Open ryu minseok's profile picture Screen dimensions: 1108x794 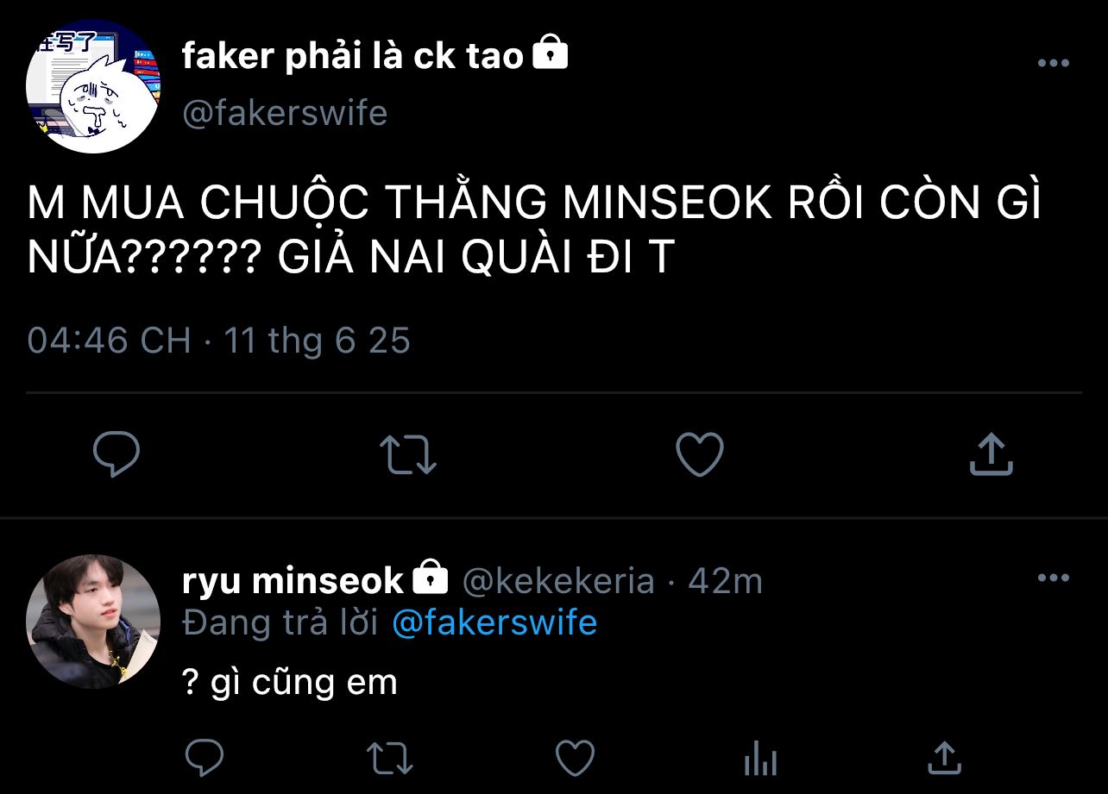pos(93,622)
